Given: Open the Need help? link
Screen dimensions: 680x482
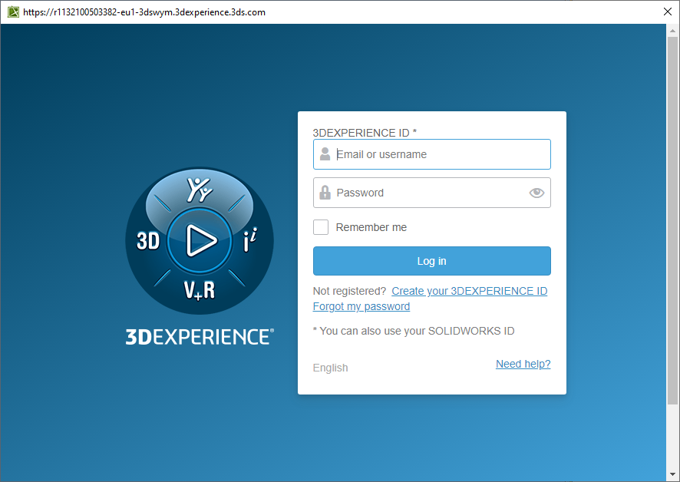Looking at the screenshot, I should pyautogui.click(x=523, y=364).
